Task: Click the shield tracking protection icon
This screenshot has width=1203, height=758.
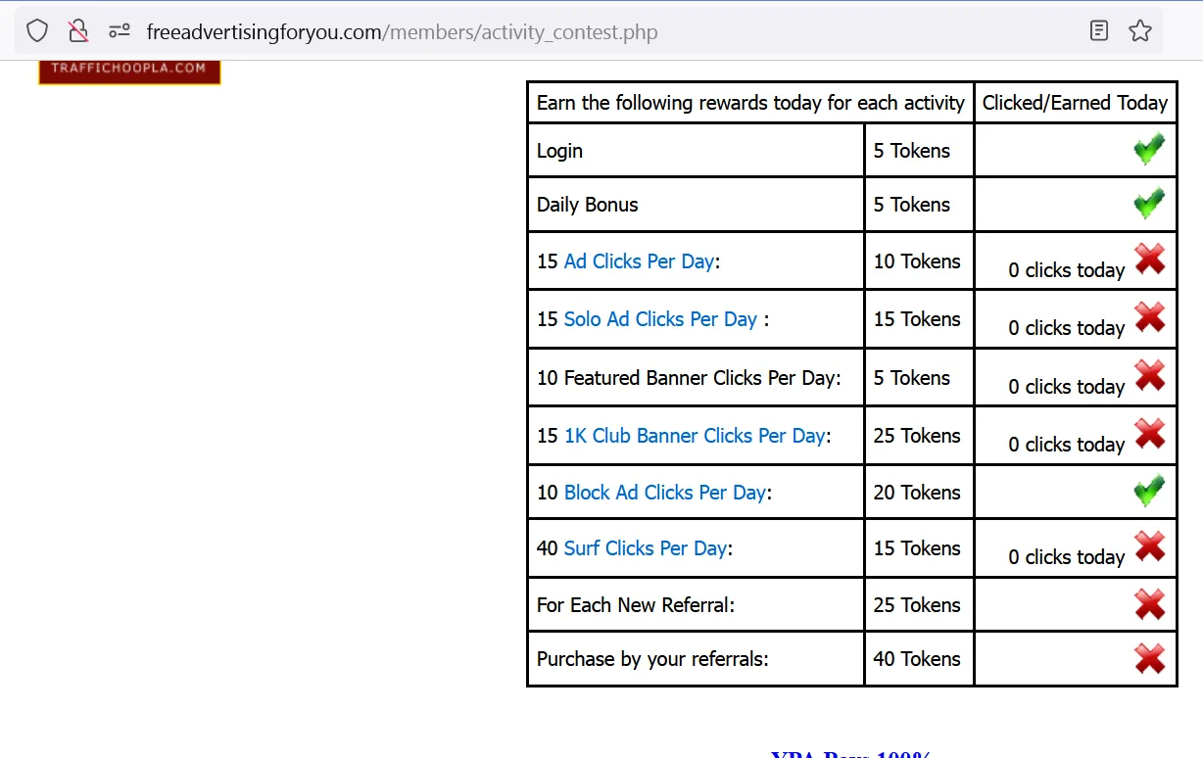Action: (x=37, y=31)
